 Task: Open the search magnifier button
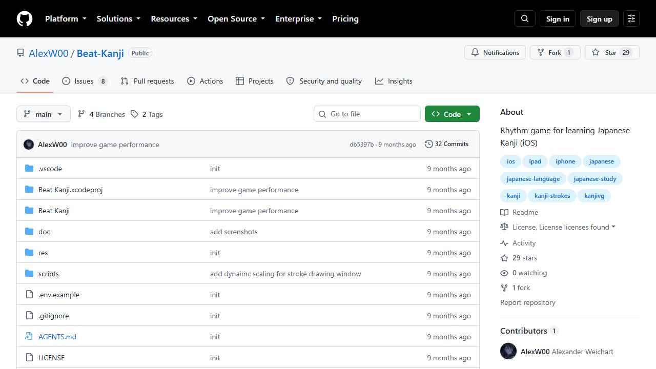(x=525, y=18)
